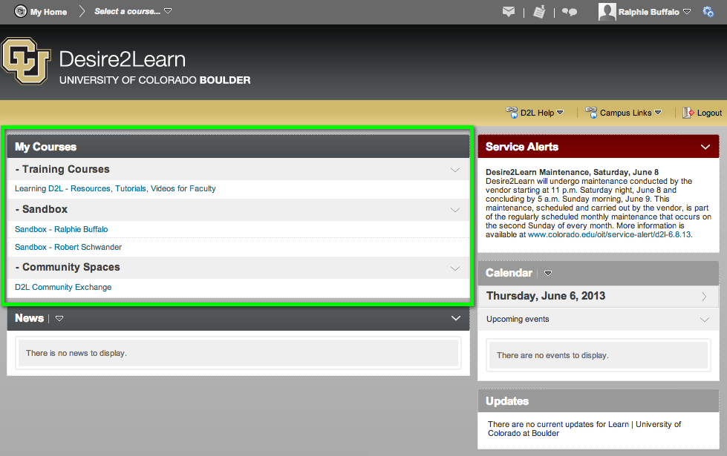Collapse the News widget chevron
The width and height of the screenshot is (727, 456).
click(456, 318)
